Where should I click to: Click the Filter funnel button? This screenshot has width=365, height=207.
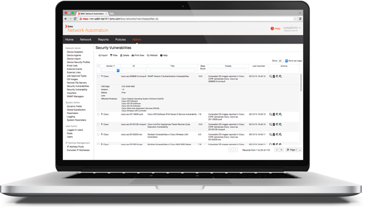point(114,55)
